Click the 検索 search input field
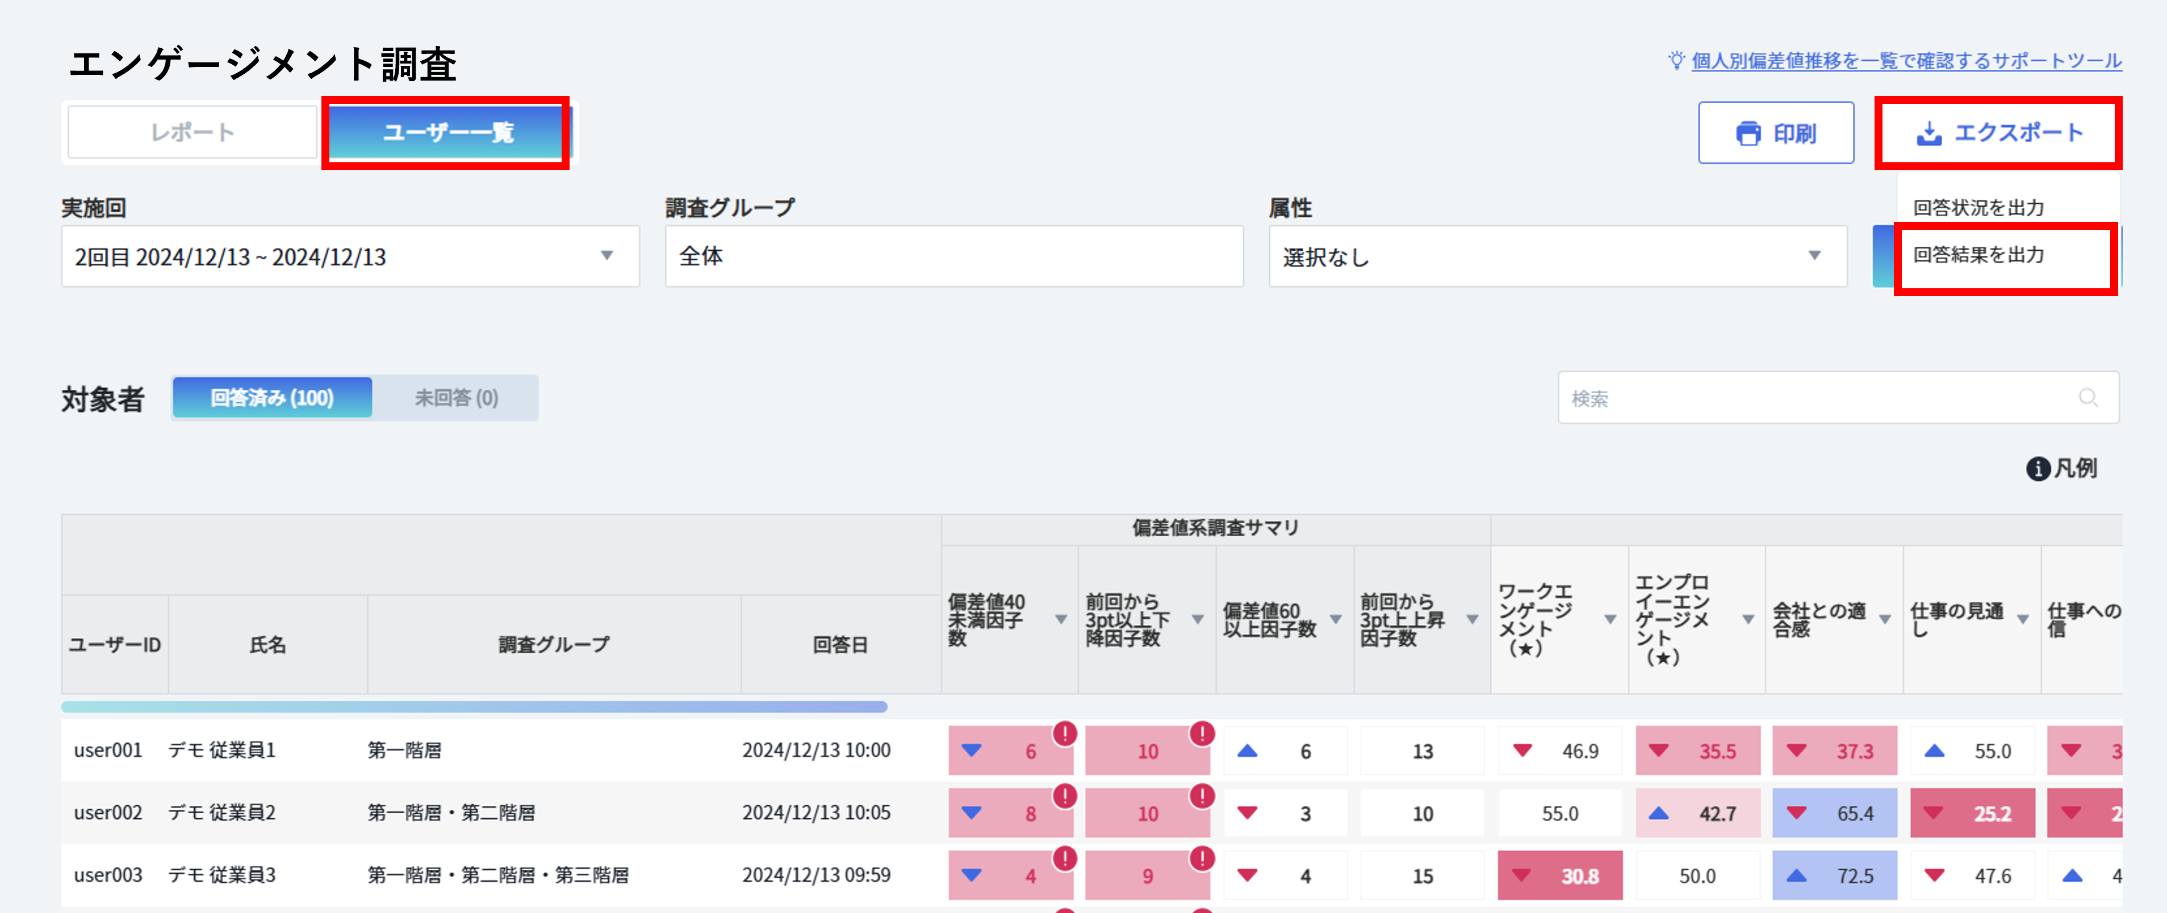The width and height of the screenshot is (2167, 913). click(1838, 398)
